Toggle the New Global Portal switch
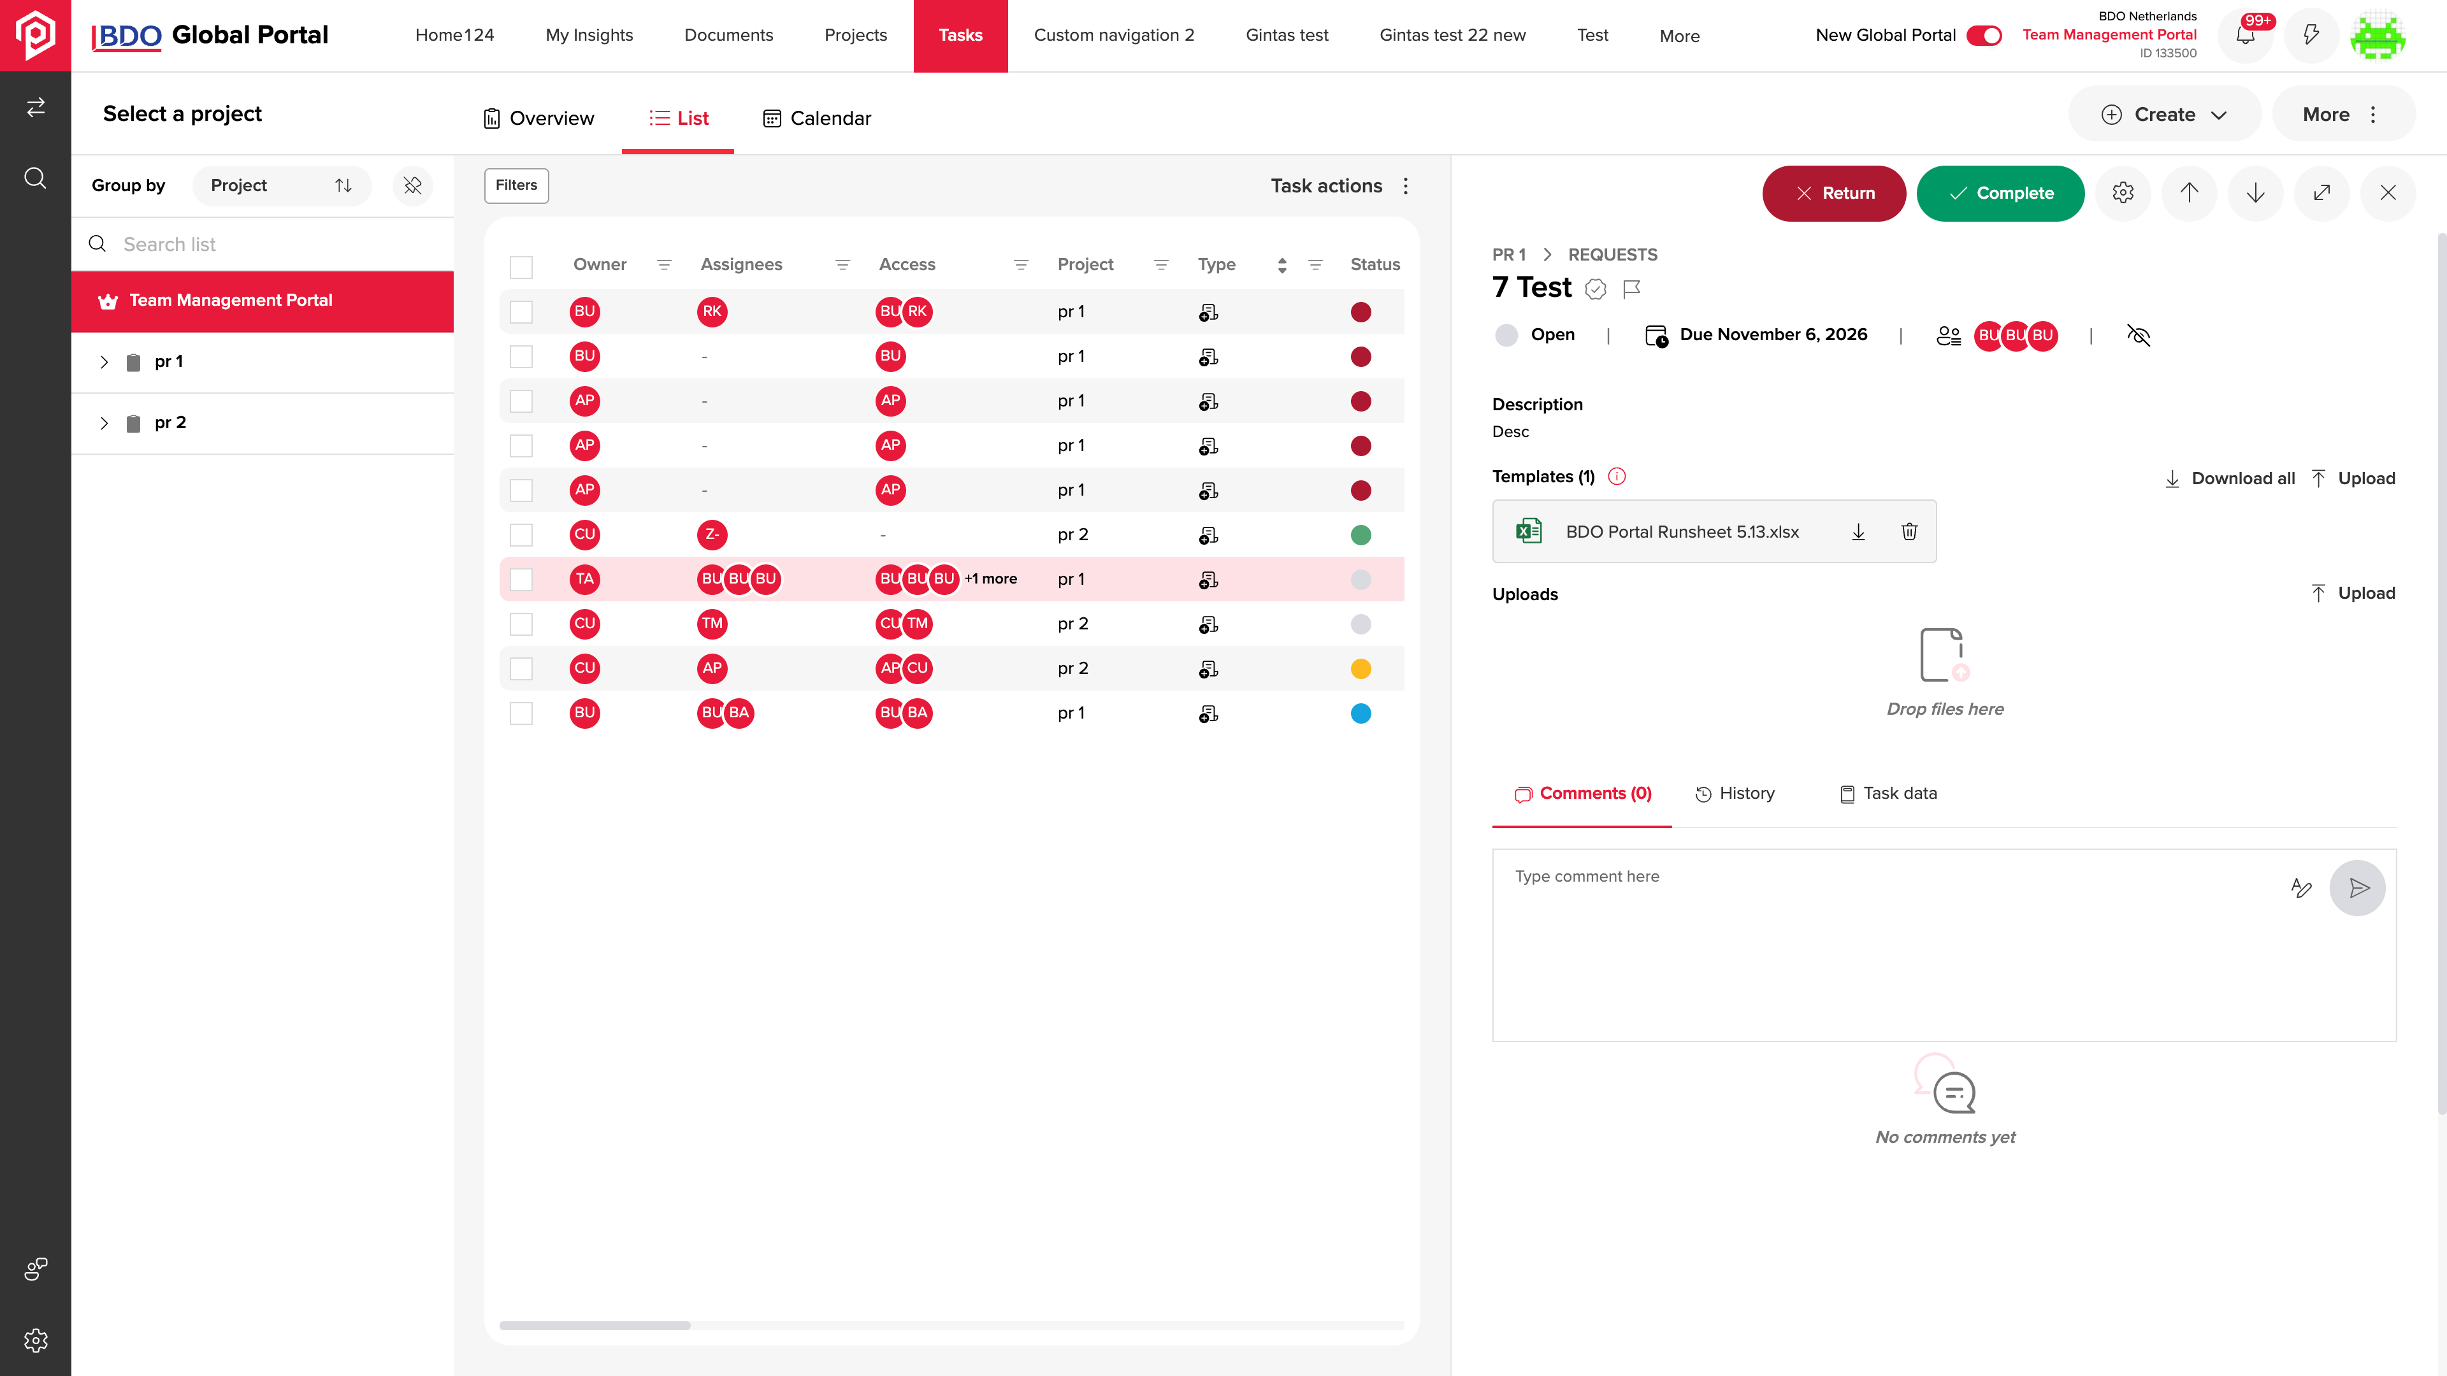Viewport: 2447px width, 1376px height. [1984, 35]
